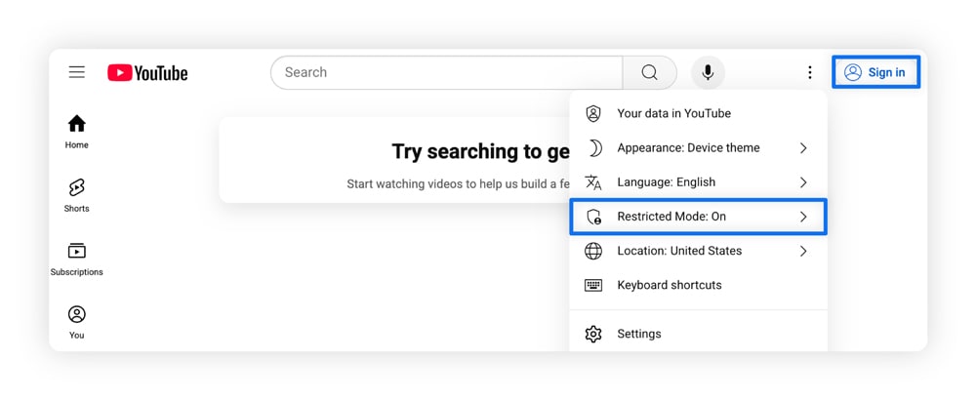Image resolution: width=976 pixels, height=400 pixels.
Task: Select Your data in YouTube
Action: click(699, 113)
